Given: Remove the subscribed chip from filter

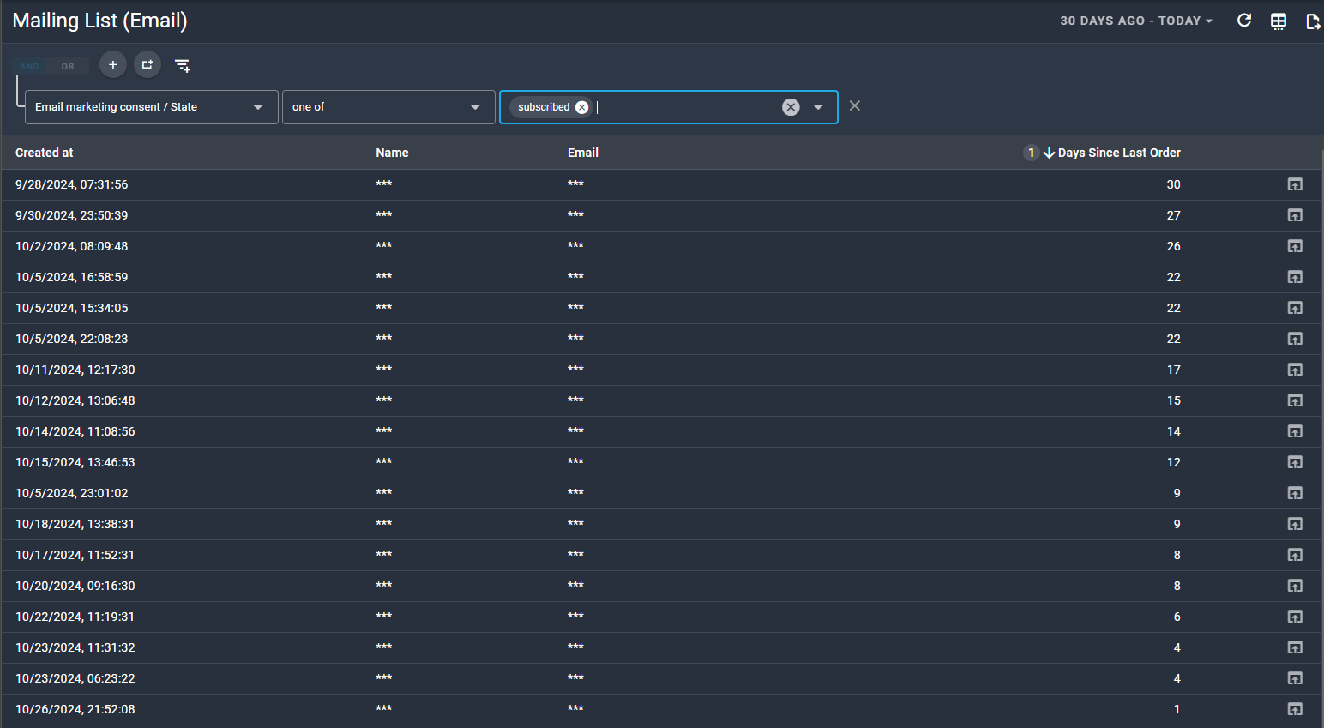Looking at the screenshot, I should [582, 107].
